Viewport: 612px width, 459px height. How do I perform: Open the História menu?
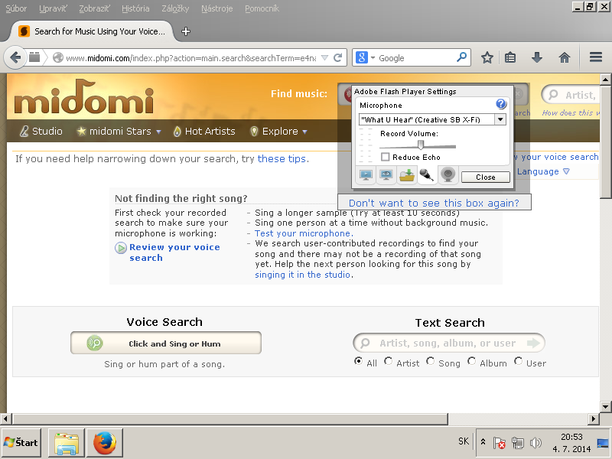pyautogui.click(x=135, y=8)
